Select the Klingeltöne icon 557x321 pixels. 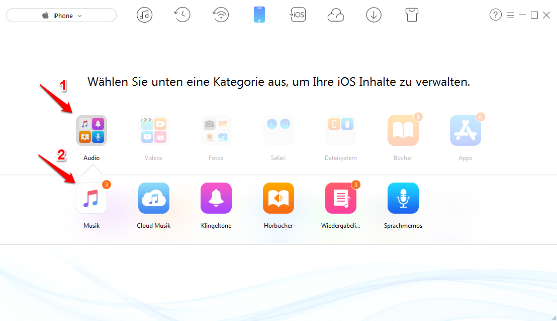point(216,198)
